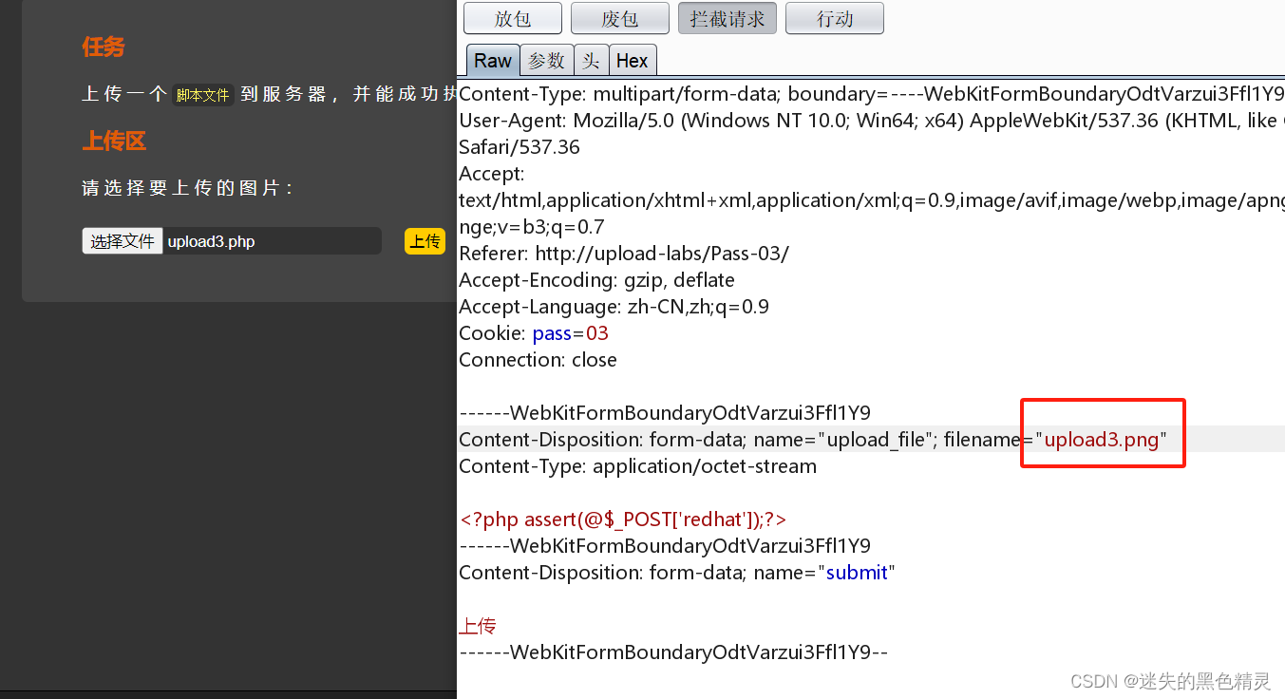The image size is (1285, 699).
Task: Toggle the 拦截请求 intercept button
Action: [728, 18]
